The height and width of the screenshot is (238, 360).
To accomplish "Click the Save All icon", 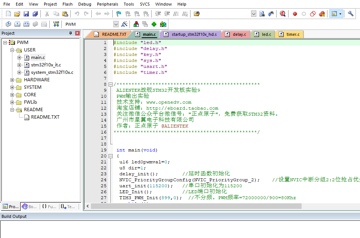I will pyautogui.click(x=35, y=14).
